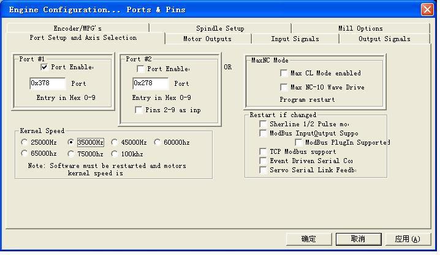Screen dimensions: 440x255
Task: Open the Input Signals tab
Action: pyautogui.click(x=295, y=39)
